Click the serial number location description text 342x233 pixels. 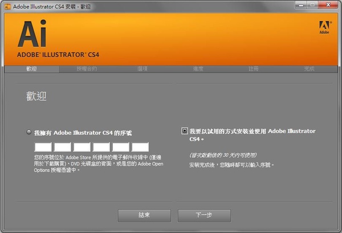[99, 163]
